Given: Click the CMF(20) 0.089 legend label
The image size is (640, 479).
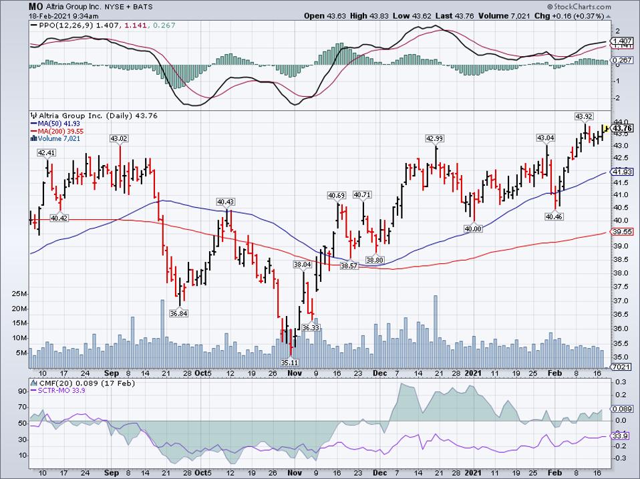Looking at the screenshot, I should tap(87, 383).
